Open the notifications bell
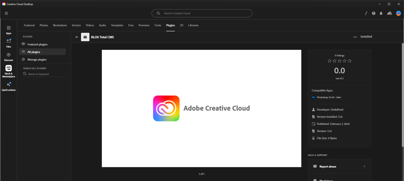Image resolution: width=404 pixels, height=181 pixels. (381, 13)
